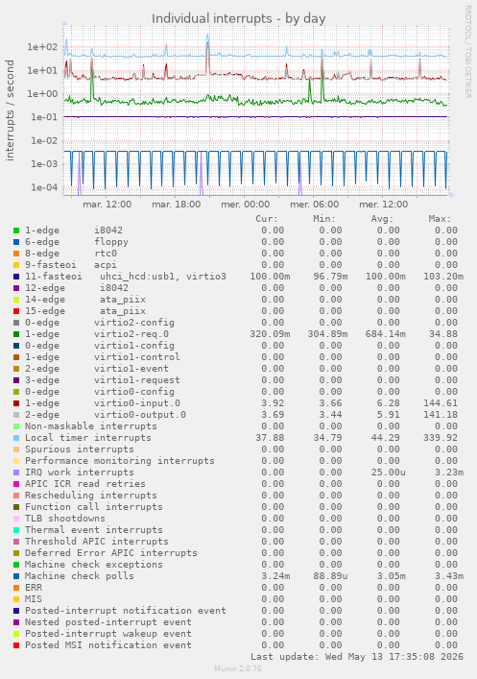The image size is (477, 679).
Task: Click the 'Munin 2.0.76' footer text
Action: point(238,668)
